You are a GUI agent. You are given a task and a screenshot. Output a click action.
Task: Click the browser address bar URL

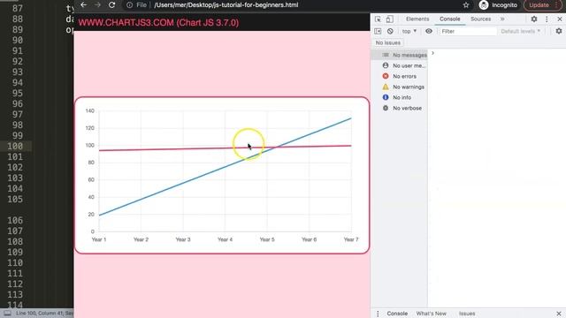pyautogui.click(x=226, y=5)
